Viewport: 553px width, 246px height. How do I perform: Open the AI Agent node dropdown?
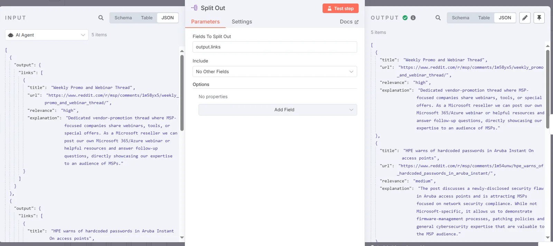pyautogui.click(x=47, y=35)
